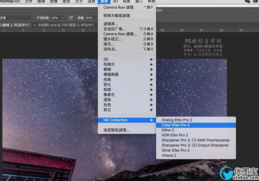Viewport: 259px width, 181px height.
Task: Select Sharpener Pro 3 Output Sharpener
Action: point(195,145)
